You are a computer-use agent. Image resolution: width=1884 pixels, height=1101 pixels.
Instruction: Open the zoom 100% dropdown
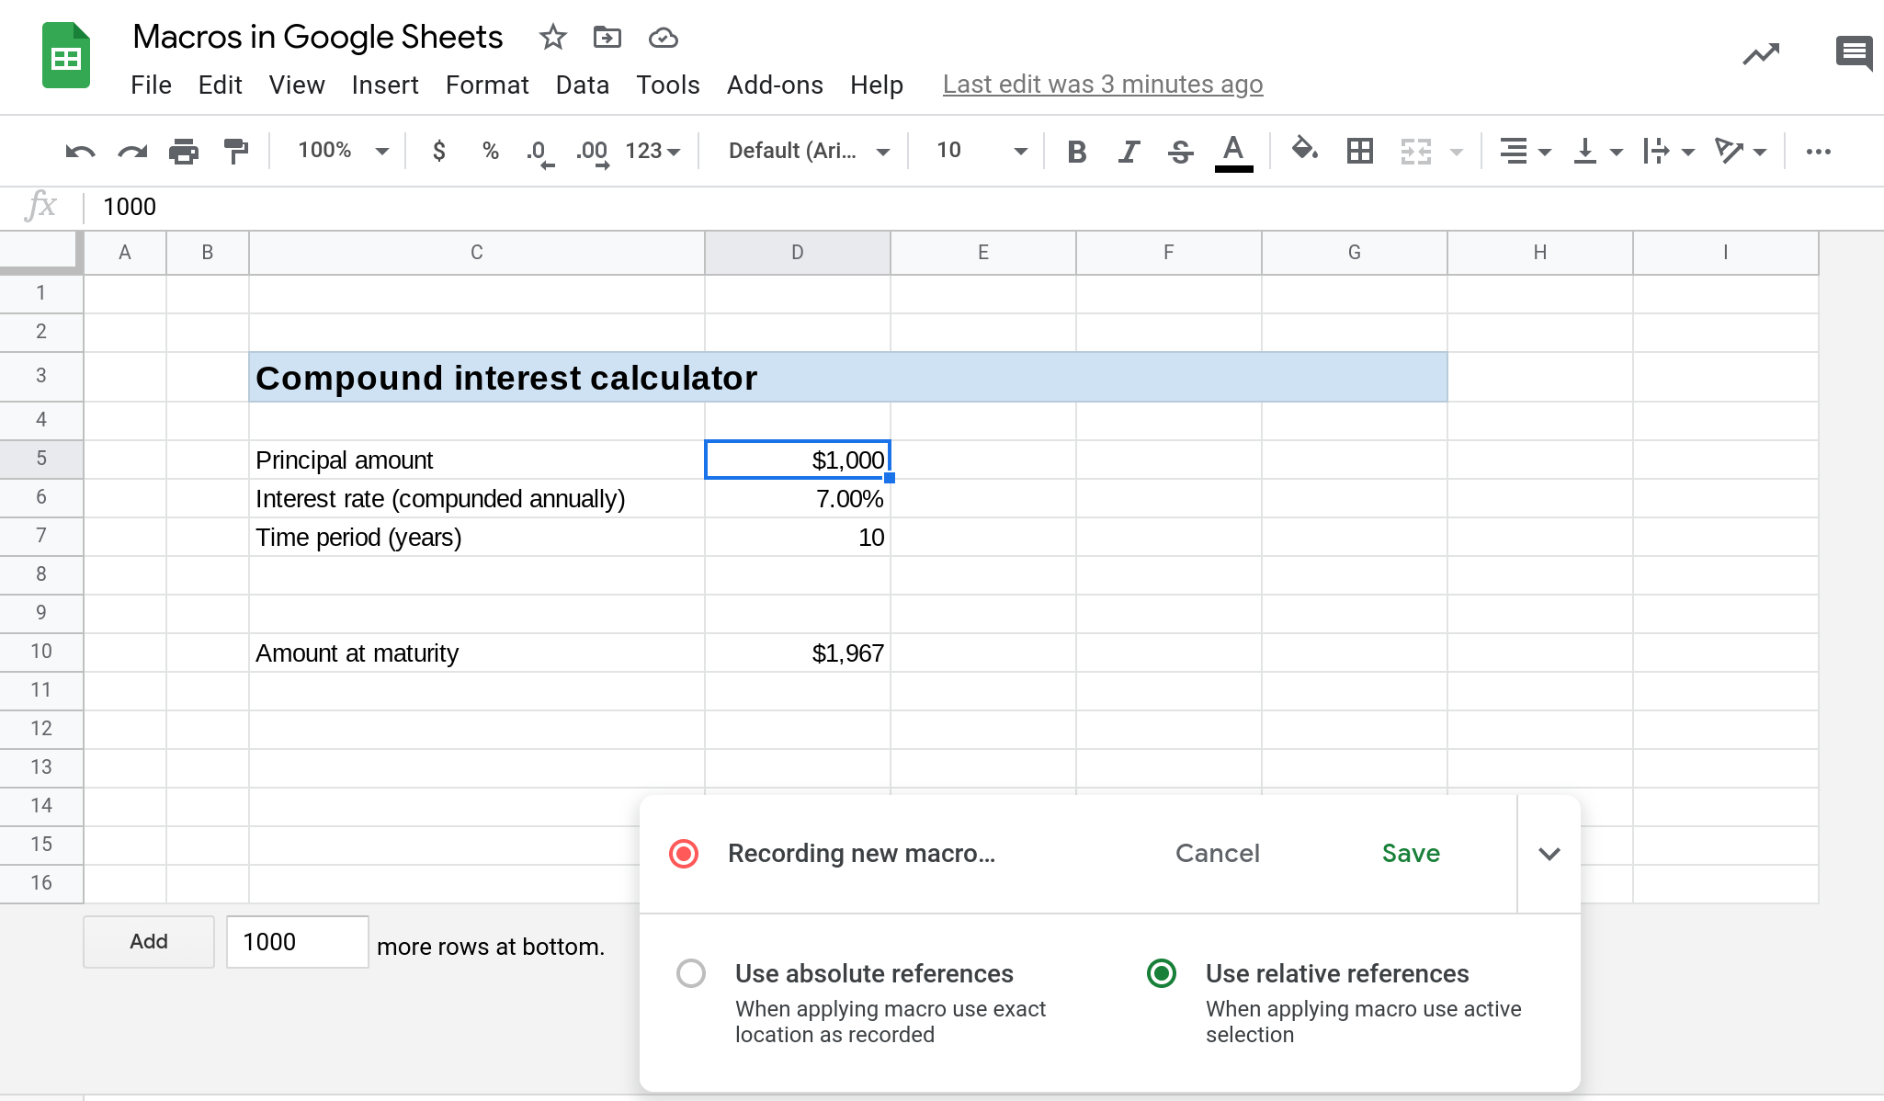coord(343,151)
